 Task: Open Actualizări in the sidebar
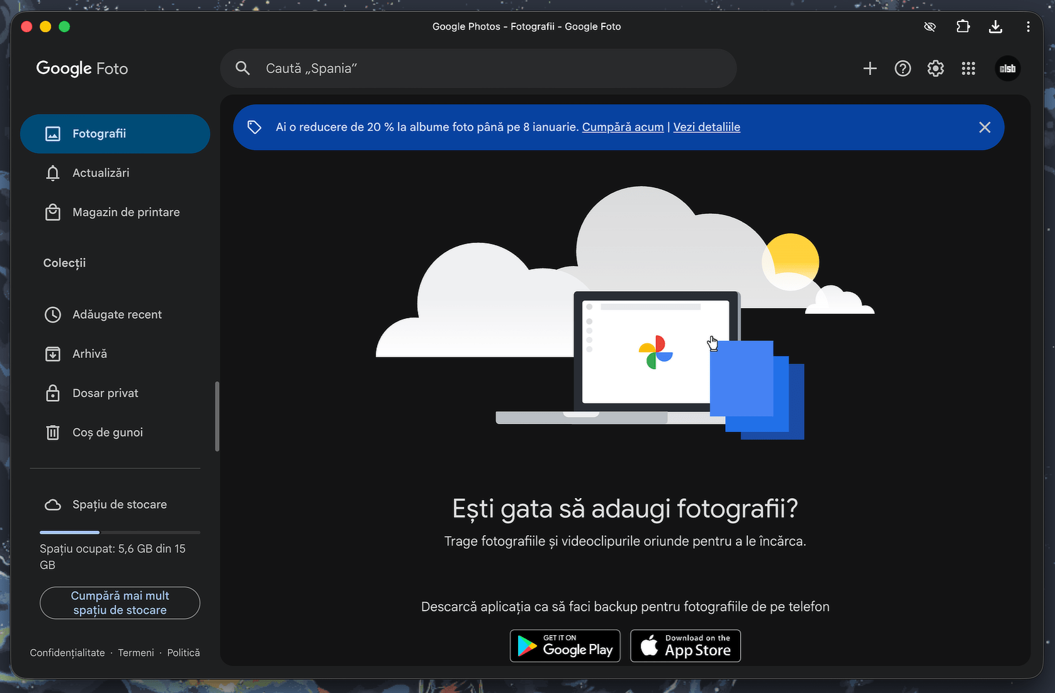coord(101,173)
